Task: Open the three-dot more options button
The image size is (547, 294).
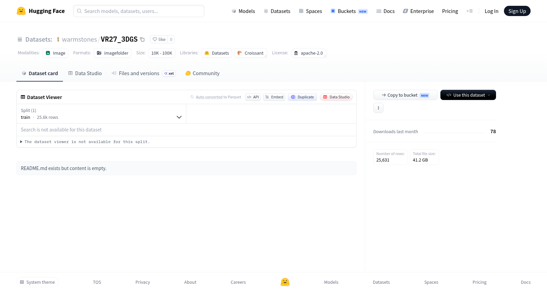Action: (378, 108)
